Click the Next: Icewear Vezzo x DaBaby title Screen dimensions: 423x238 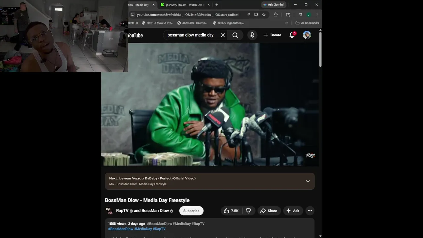click(152, 178)
